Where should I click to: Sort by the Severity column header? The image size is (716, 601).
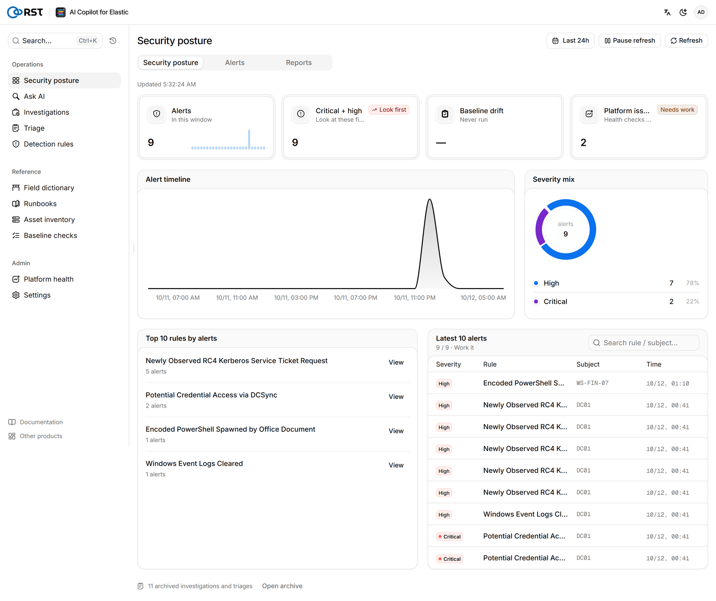click(x=448, y=364)
